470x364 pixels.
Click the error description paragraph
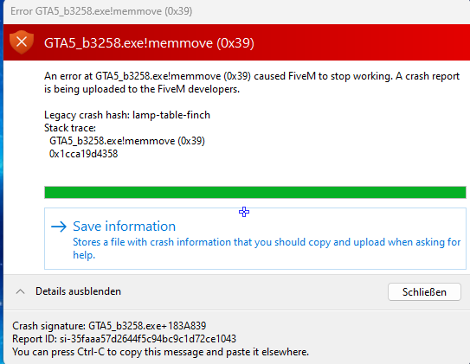(x=252, y=83)
